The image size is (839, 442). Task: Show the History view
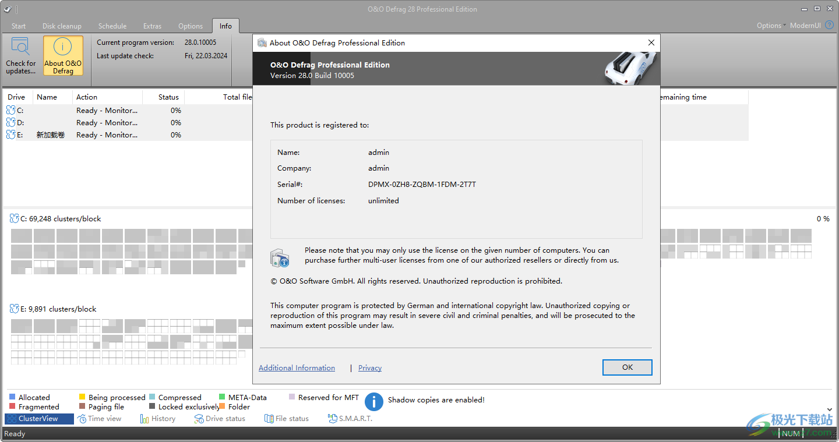[158, 419]
